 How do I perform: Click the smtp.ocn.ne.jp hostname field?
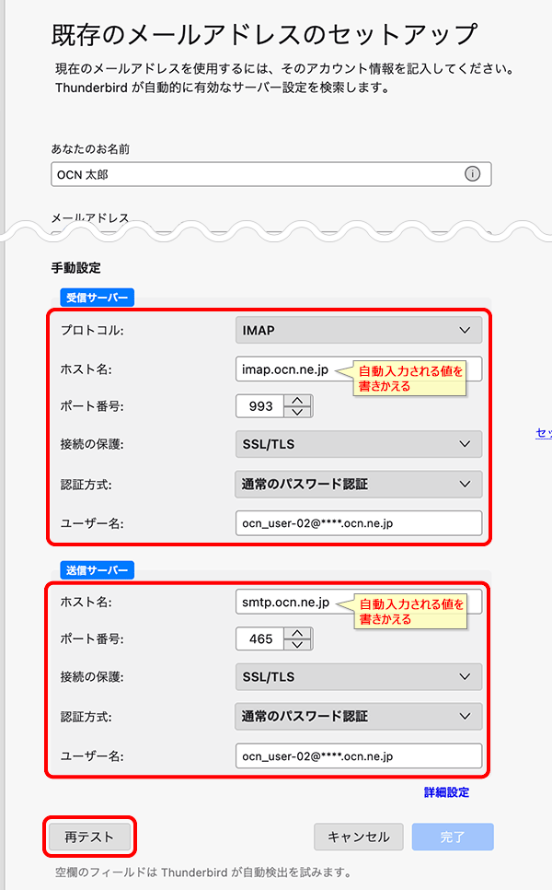coord(283,603)
